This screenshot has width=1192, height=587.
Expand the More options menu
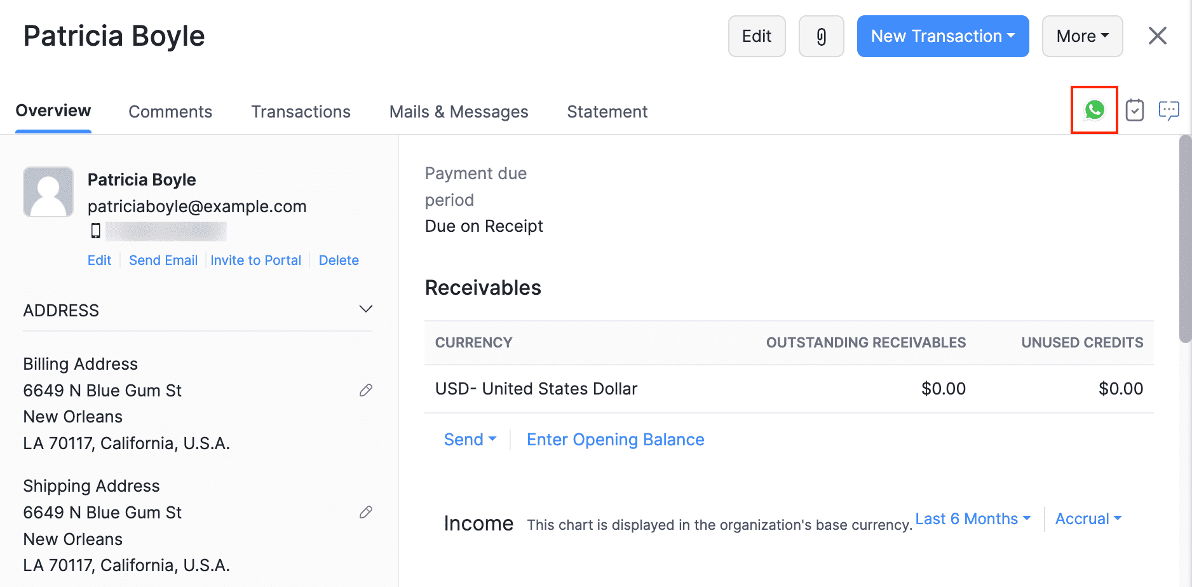coord(1082,36)
